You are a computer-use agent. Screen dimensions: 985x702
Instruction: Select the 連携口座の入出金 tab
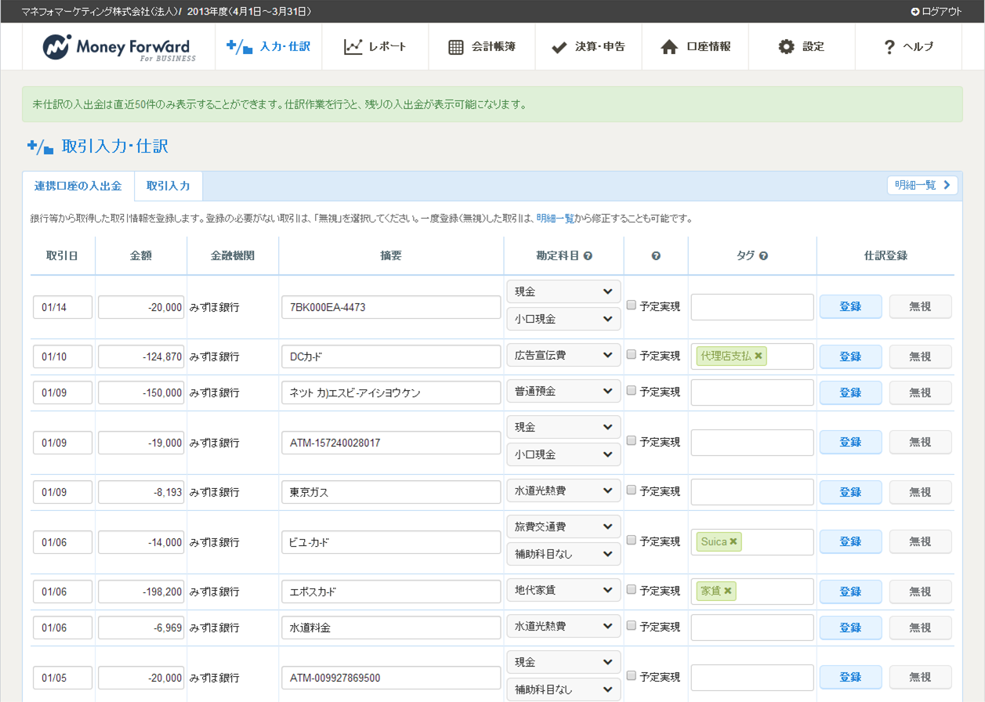78,186
